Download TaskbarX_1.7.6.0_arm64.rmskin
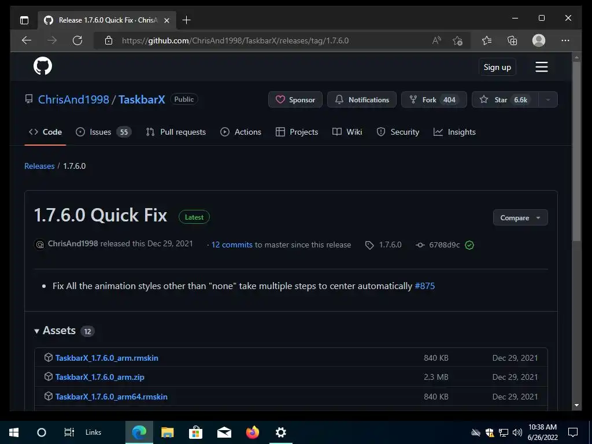The height and width of the screenshot is (444, 592). tap(112, 397)
